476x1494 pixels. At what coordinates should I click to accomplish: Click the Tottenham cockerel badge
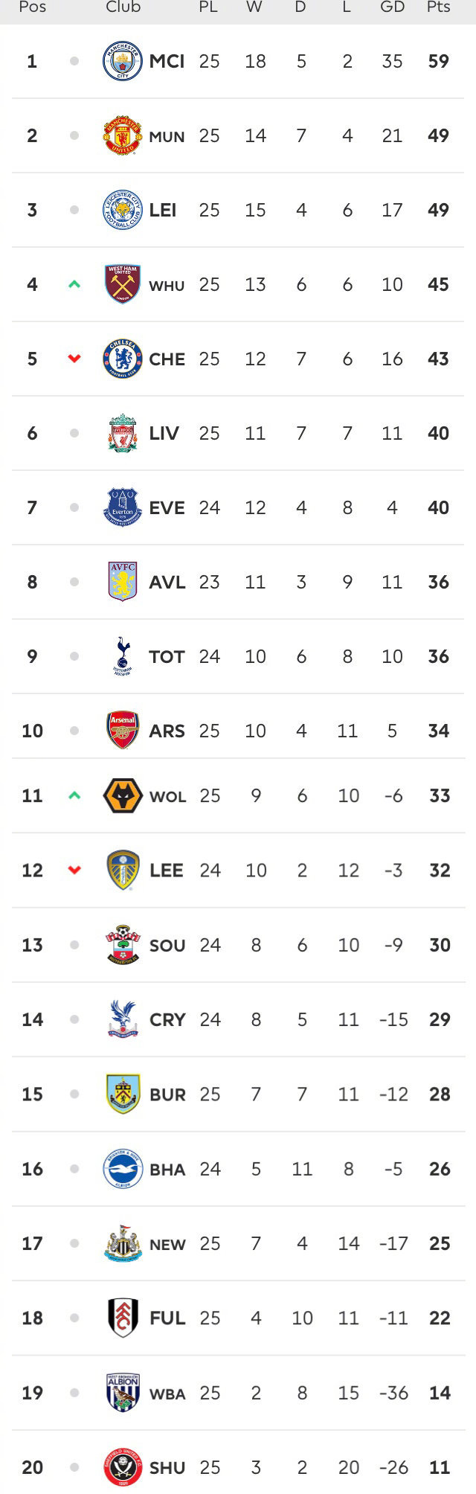coord(123,656)
